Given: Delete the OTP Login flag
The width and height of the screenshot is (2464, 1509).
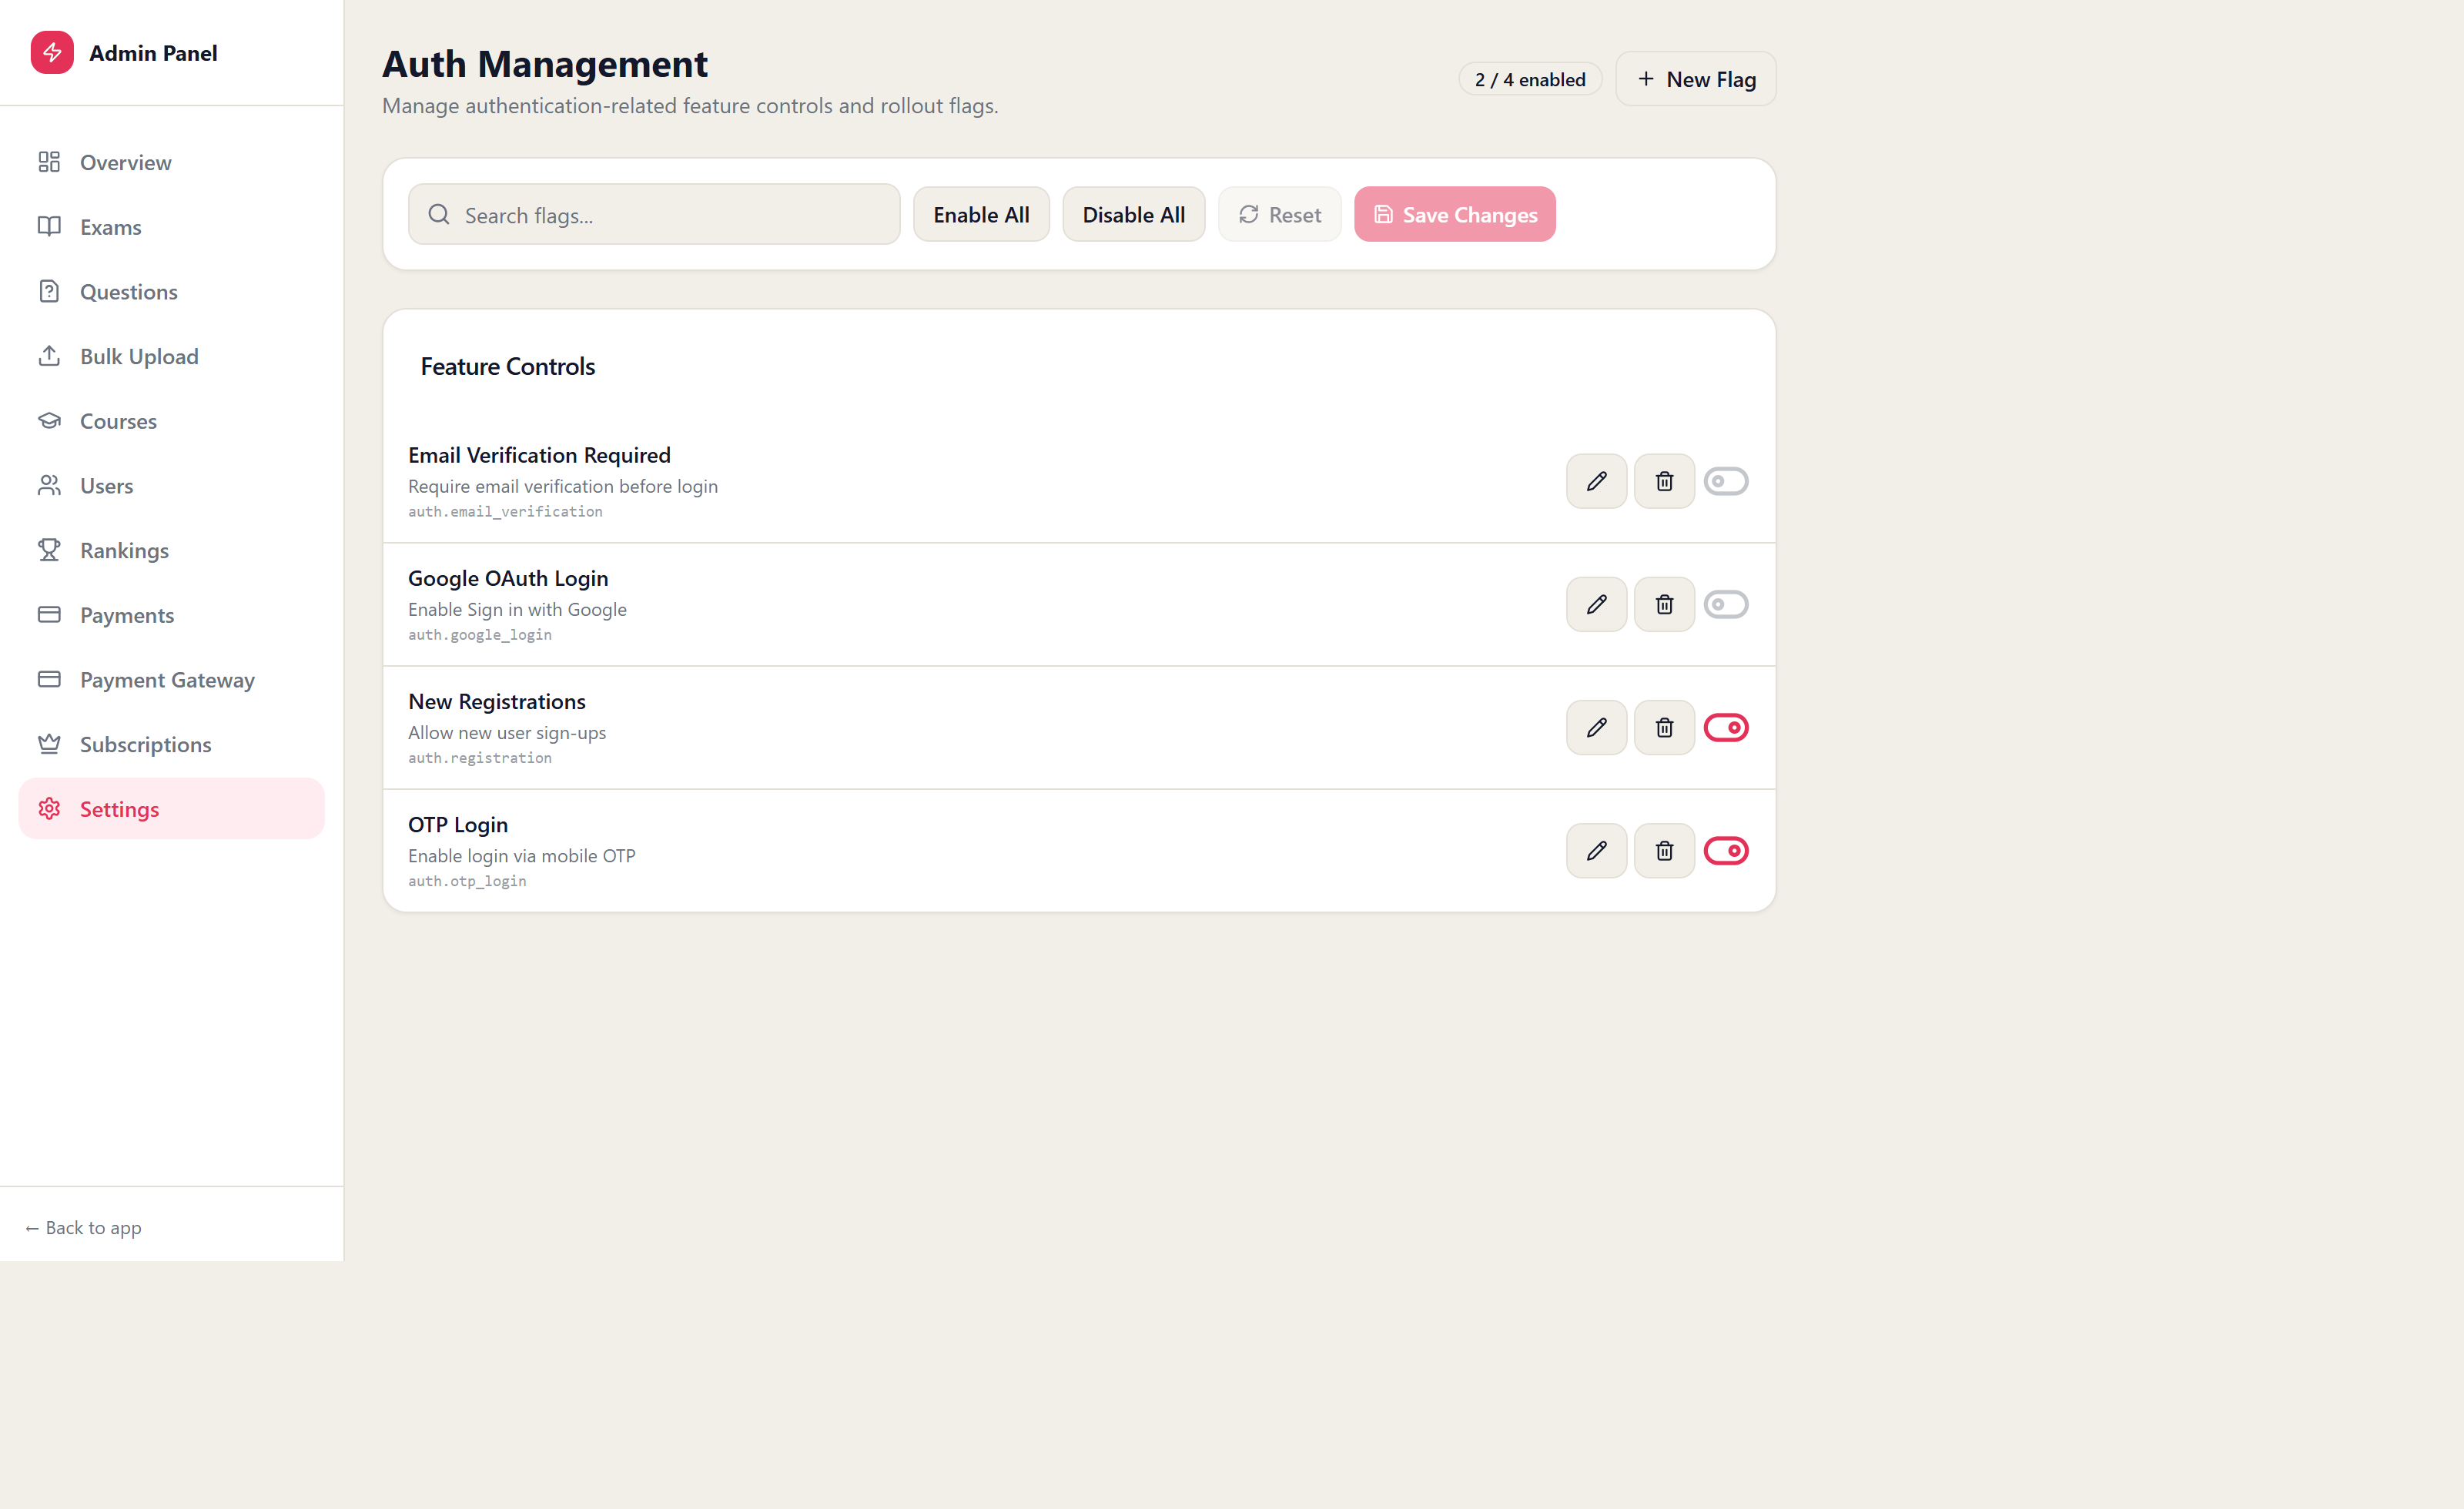Looking at the screenshot, I should pos(1664,850).
